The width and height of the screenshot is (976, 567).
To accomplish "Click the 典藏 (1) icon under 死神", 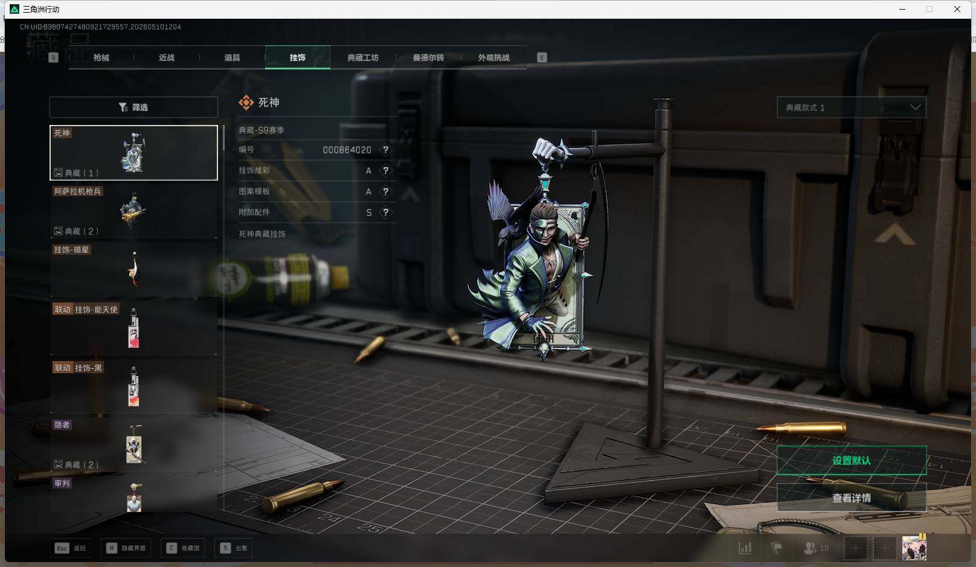I will (x=59, y=173).
